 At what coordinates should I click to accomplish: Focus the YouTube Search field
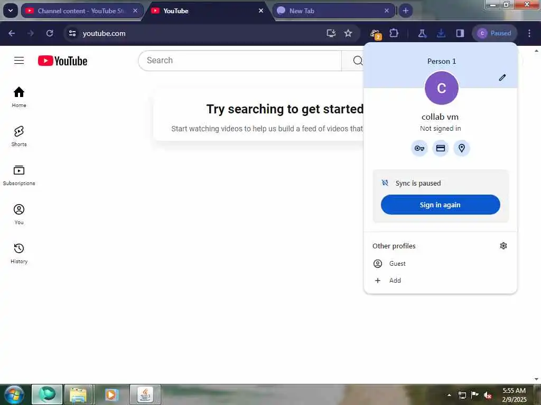coord(240,61)
